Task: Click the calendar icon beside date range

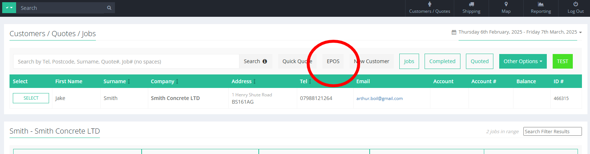Action: coord(454,32)
